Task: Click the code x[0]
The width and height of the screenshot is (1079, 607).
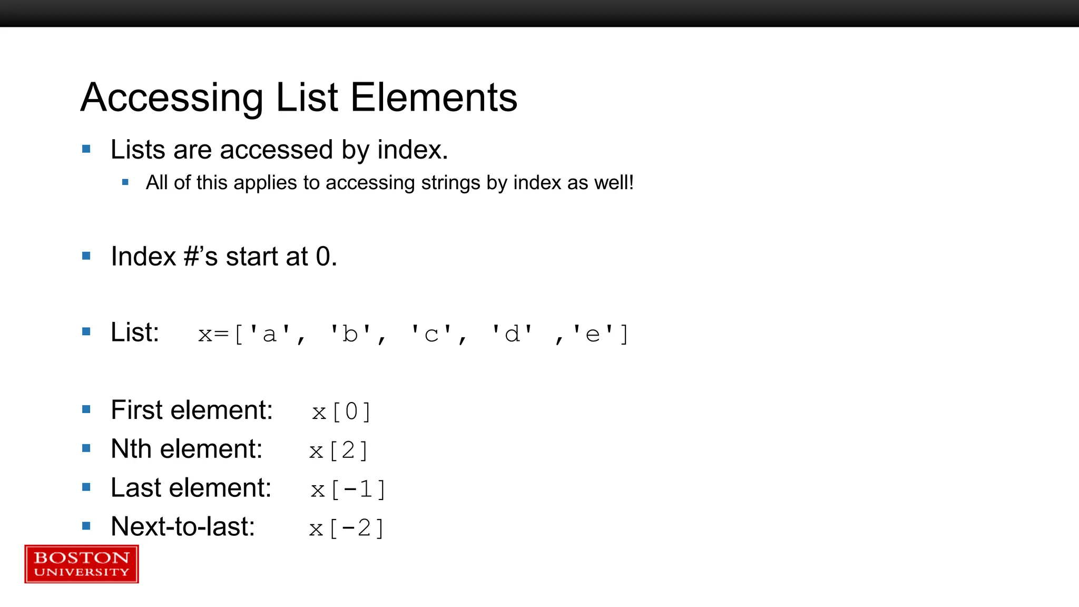Action: click(341, 412)
